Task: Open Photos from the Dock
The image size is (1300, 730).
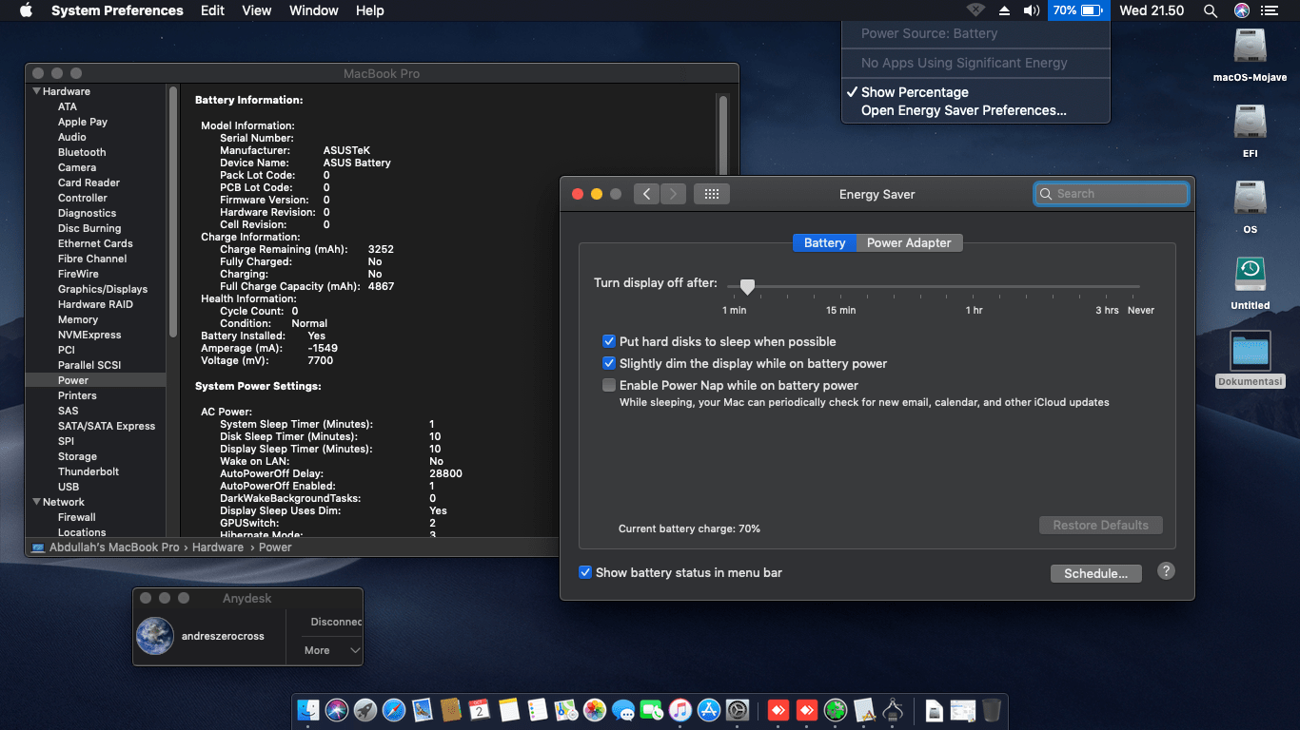Action: [593, 710]
